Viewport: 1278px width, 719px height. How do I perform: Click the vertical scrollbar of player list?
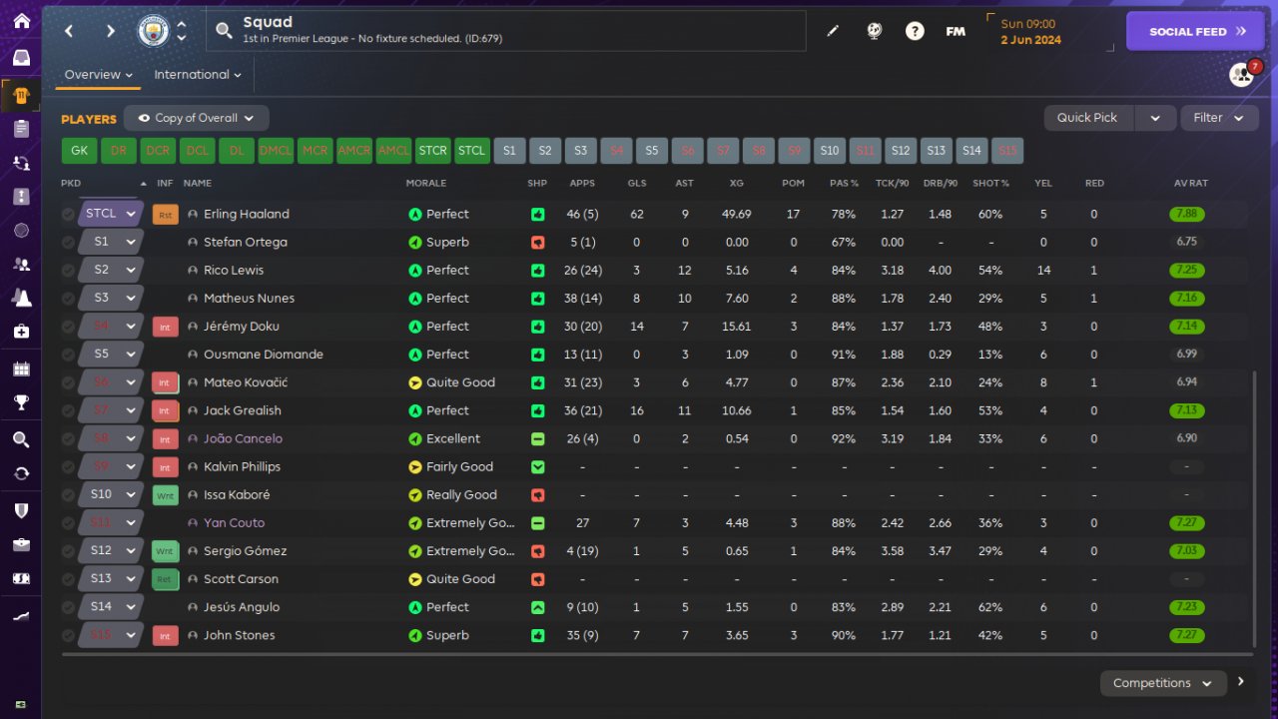[x=1254, y=508]
